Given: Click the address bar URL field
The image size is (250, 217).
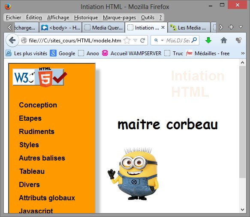Looking at the screenshot, I should tap(75, 40).
